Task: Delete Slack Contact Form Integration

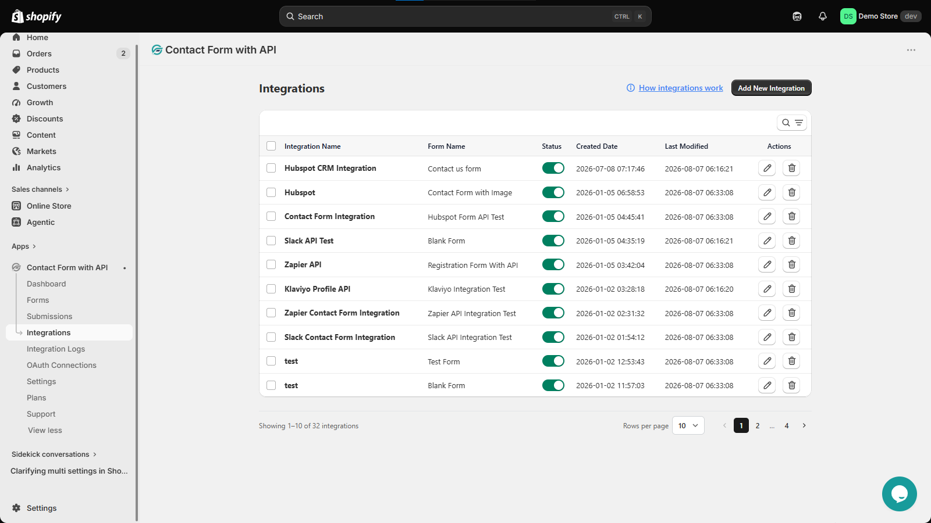Action: [x=791, y=337]
